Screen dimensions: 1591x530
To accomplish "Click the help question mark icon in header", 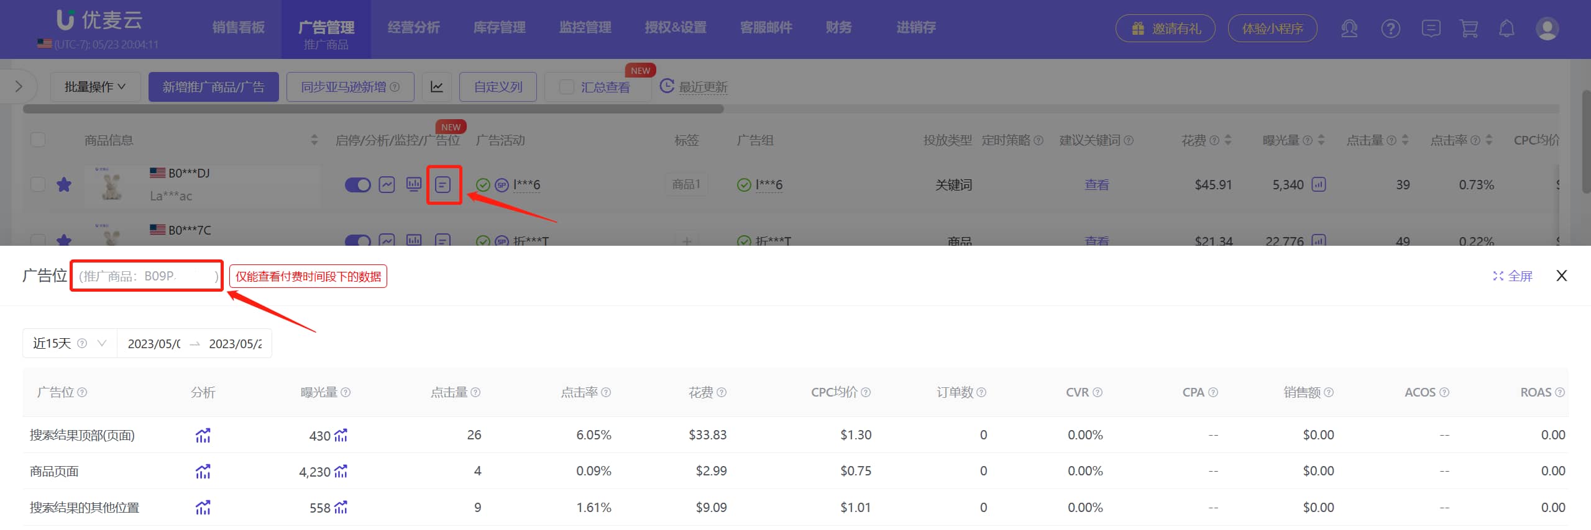I will [x=1390, y=29].
